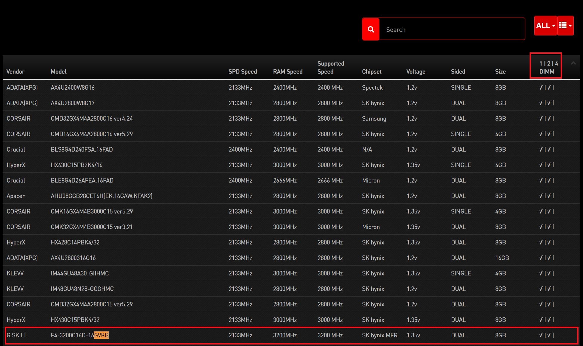Click the Sided column header
The height and width of the screenshot is (346, 583).
[458, 71]
